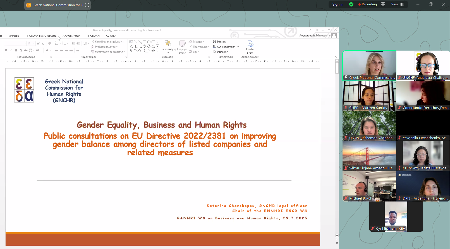Select the star shape in the shapes gallery
450x249 pixels.
coord(153,51)
